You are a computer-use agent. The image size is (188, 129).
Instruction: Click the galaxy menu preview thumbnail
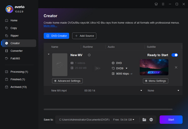154,67
